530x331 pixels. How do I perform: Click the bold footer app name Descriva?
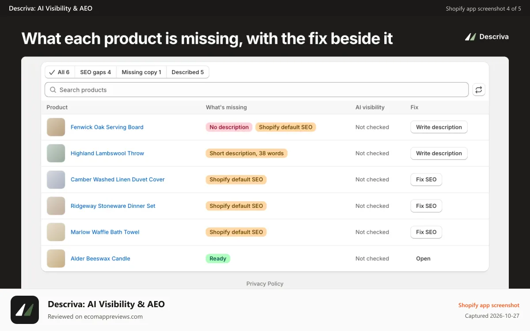(x=106, y=304)
